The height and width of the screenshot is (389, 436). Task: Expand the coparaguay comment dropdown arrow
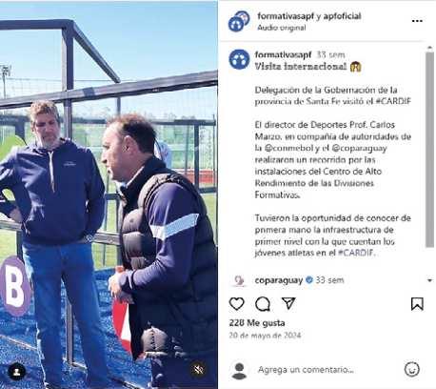coord(429,280)
